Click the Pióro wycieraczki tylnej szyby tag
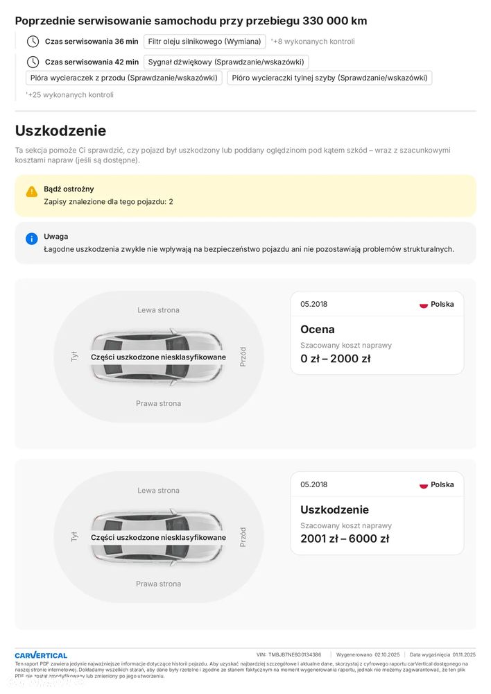491x694 pixels. pyautogui.click(x=329, y=78)
